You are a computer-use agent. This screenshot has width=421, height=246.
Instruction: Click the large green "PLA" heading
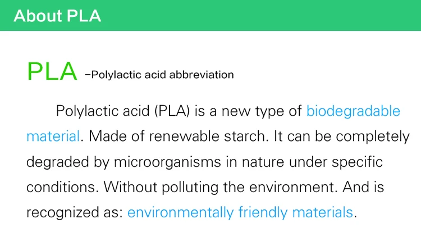point(52,72)
